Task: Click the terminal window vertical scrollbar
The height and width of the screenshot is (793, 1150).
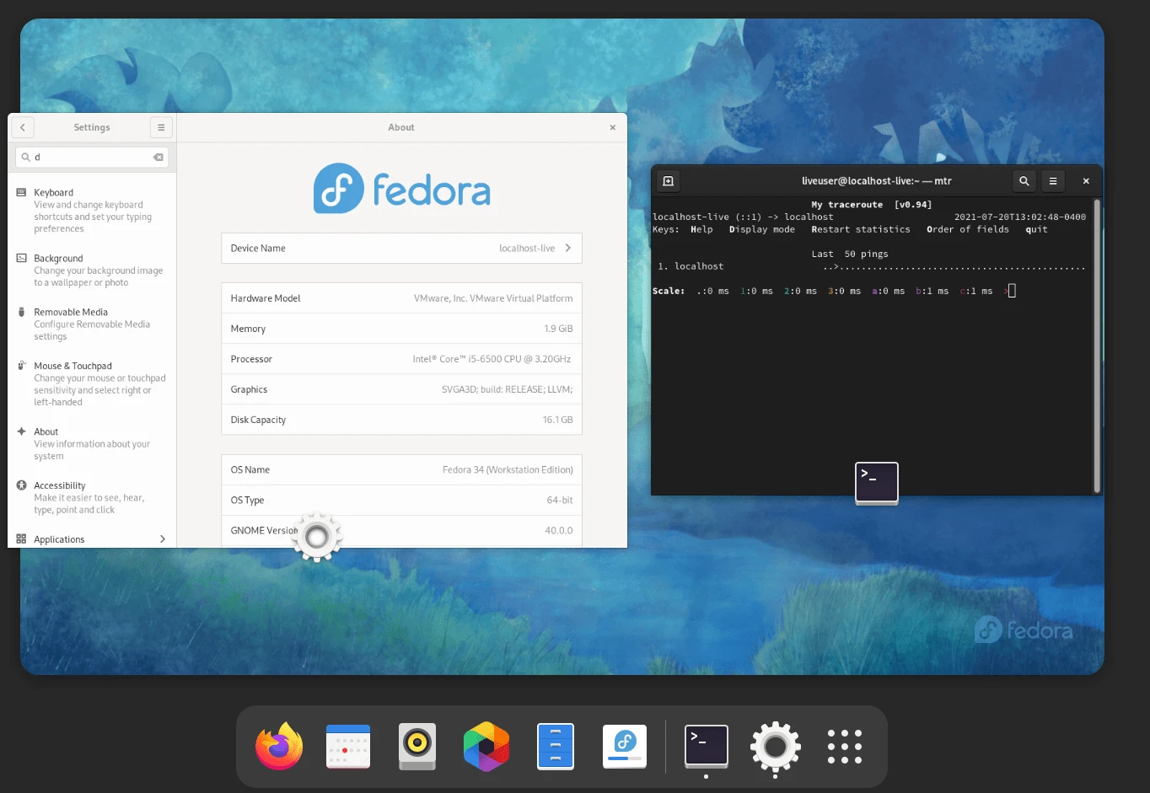Action: [1096, 346]
